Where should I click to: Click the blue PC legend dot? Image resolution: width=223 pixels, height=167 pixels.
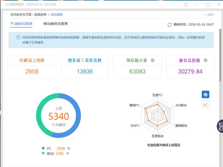coord(43,148)
